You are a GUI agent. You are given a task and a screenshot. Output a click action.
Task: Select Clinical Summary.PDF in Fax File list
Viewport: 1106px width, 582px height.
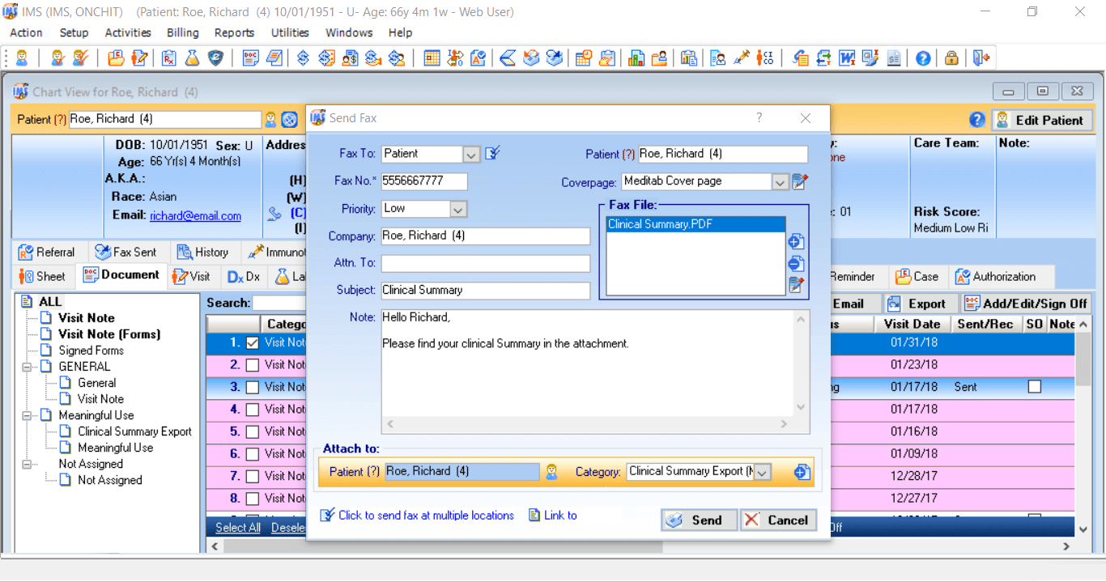tap(696, 224)
